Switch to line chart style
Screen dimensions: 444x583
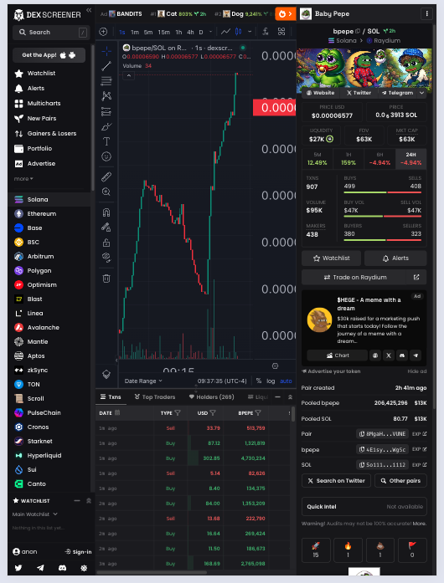click(x=225, y=32)
